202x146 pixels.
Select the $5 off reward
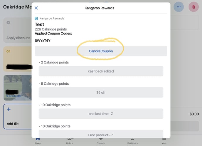tap(101, 93)
